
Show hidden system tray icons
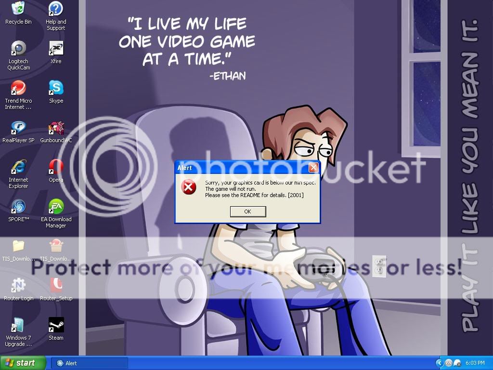[440, 363]
